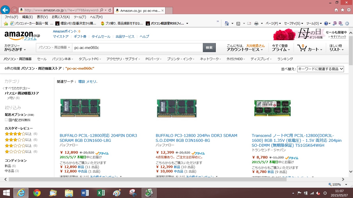Click the vertical scrollbar down arrow
Screen dimensions: 353x198
[x=351, y=171]
